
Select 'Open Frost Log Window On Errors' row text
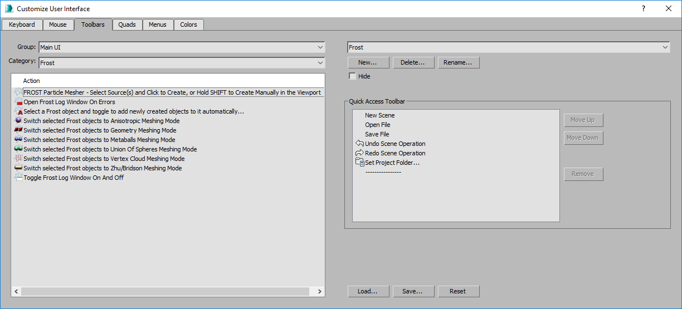coord(70,102)
